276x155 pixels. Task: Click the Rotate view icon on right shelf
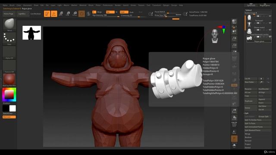pyautogui.click(x=234, y=118)
